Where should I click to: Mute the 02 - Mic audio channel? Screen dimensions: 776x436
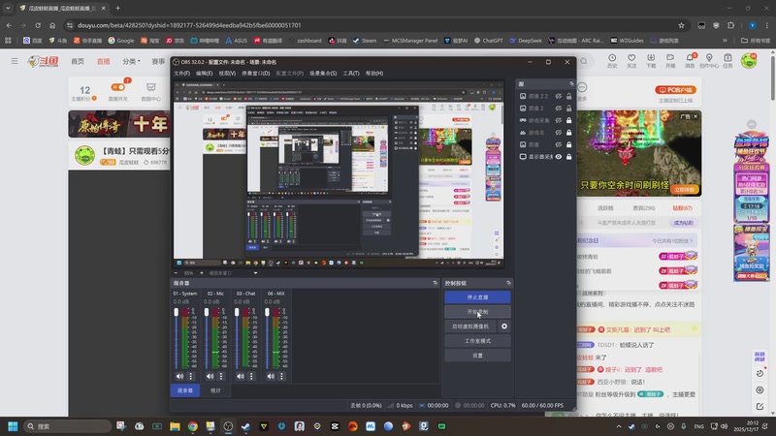210,376
